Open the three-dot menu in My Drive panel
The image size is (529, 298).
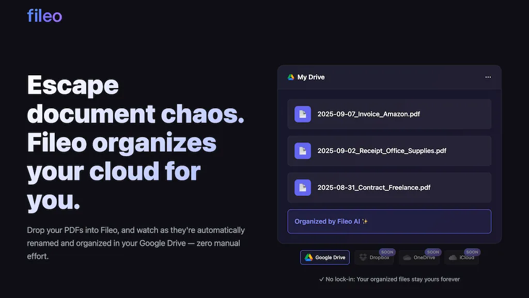pyautogui.click(x=488, y=77)
